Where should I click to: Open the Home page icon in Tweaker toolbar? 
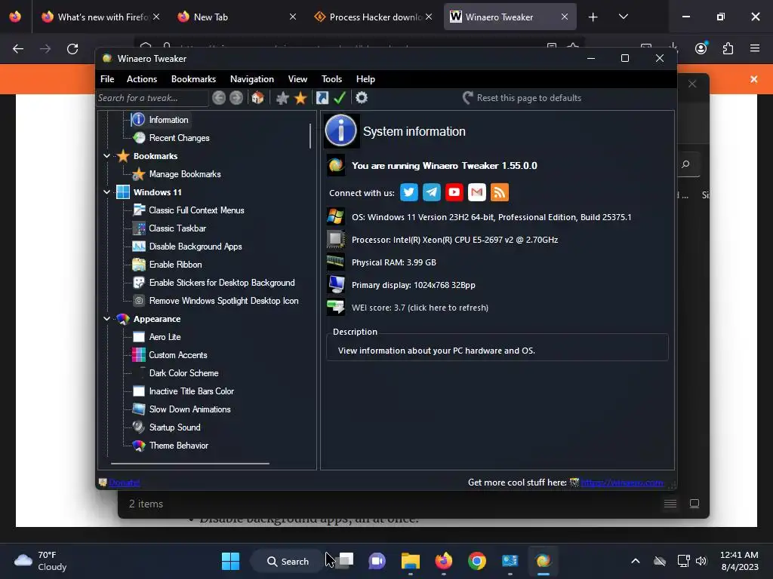pyautogui.click(x=258, y=98)
